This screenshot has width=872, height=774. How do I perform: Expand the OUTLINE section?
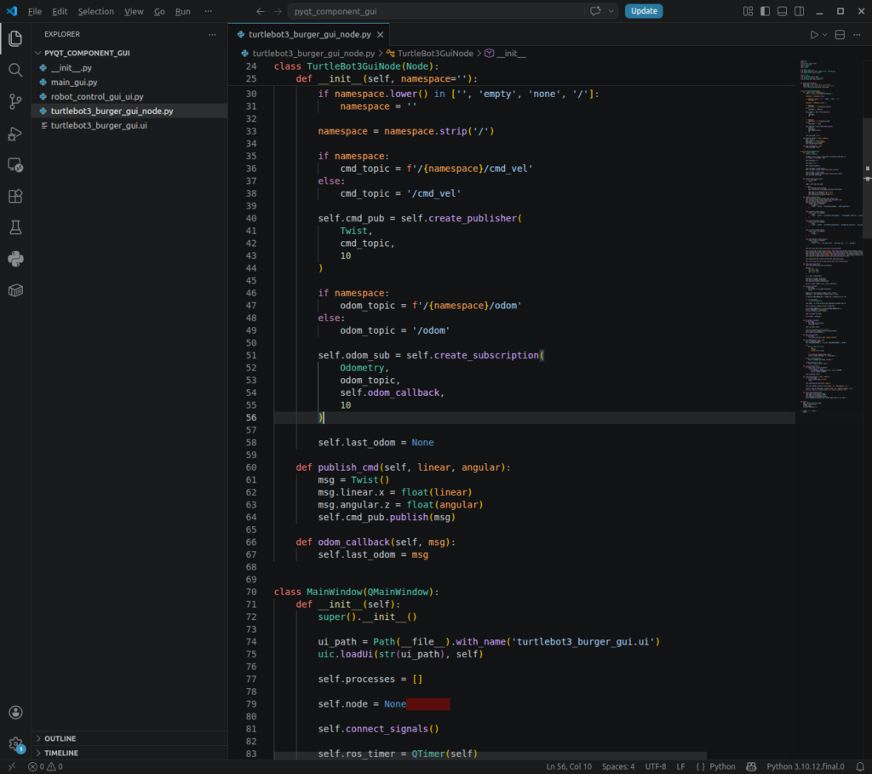click(60, 738)
